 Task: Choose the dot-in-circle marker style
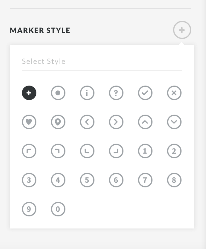coord(58,93)
